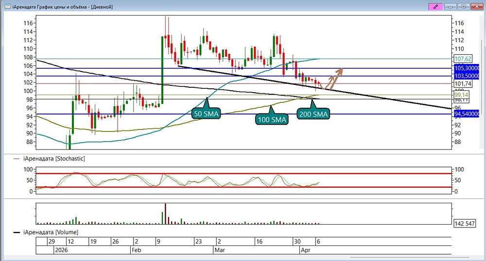Click the window title text График цены и объёма
Image resolution: width=486 pixels, height=261 pixels.
click(x=62, y=7)
